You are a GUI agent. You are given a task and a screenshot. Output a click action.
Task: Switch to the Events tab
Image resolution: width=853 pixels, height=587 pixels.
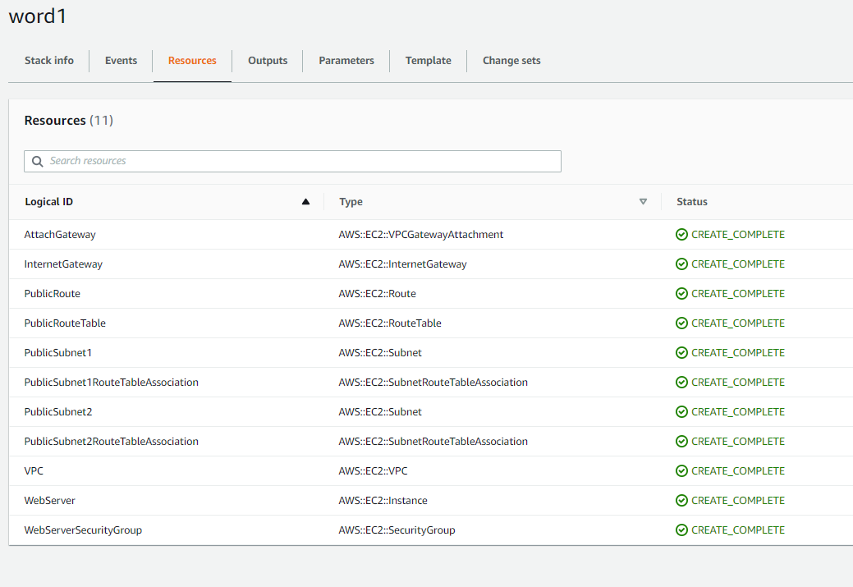(x=121, y=61)
